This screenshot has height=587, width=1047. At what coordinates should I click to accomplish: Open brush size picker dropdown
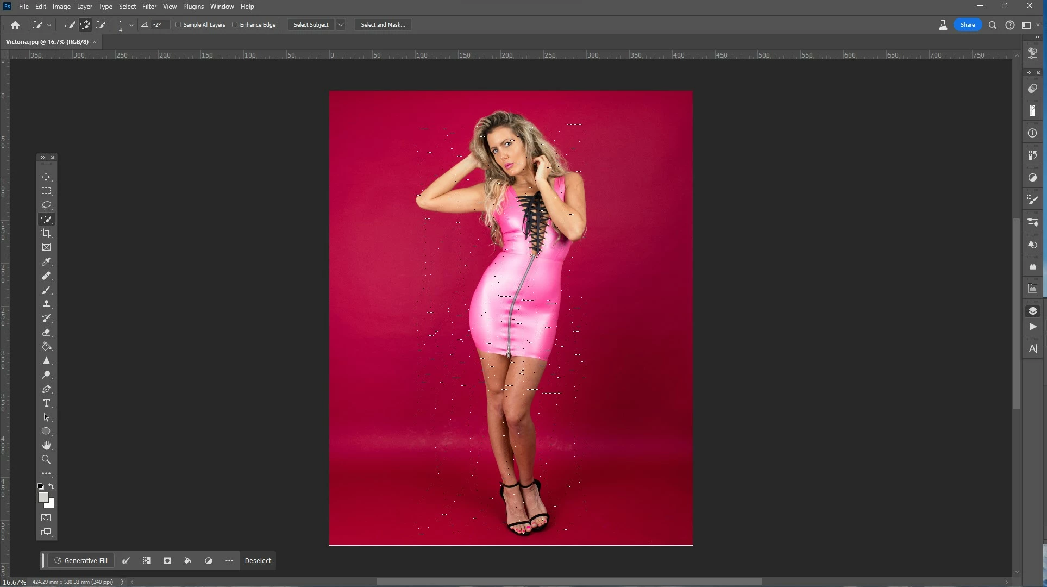[x=131, y=24]
